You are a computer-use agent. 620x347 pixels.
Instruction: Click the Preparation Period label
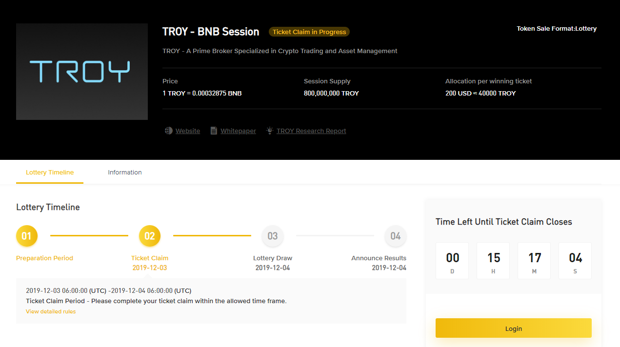pos(44,258)
